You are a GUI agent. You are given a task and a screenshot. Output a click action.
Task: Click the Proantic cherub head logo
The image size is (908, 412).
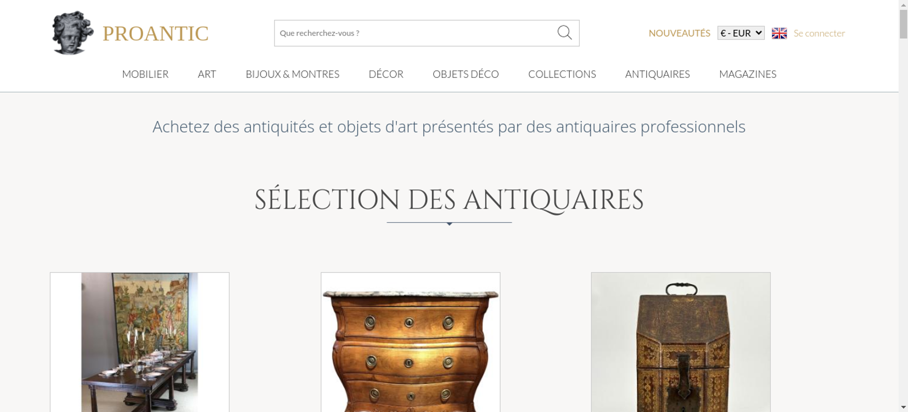[73, 33]
